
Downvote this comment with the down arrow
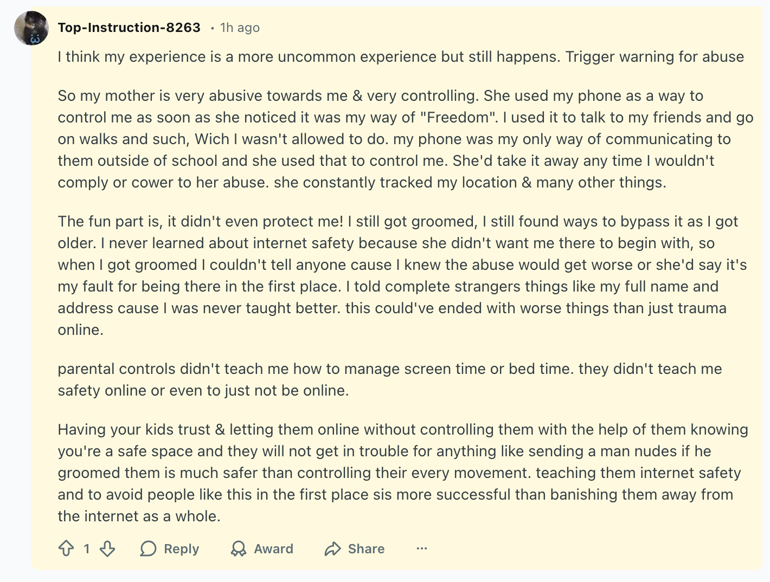pyautogui.click(x=107, y=548)
